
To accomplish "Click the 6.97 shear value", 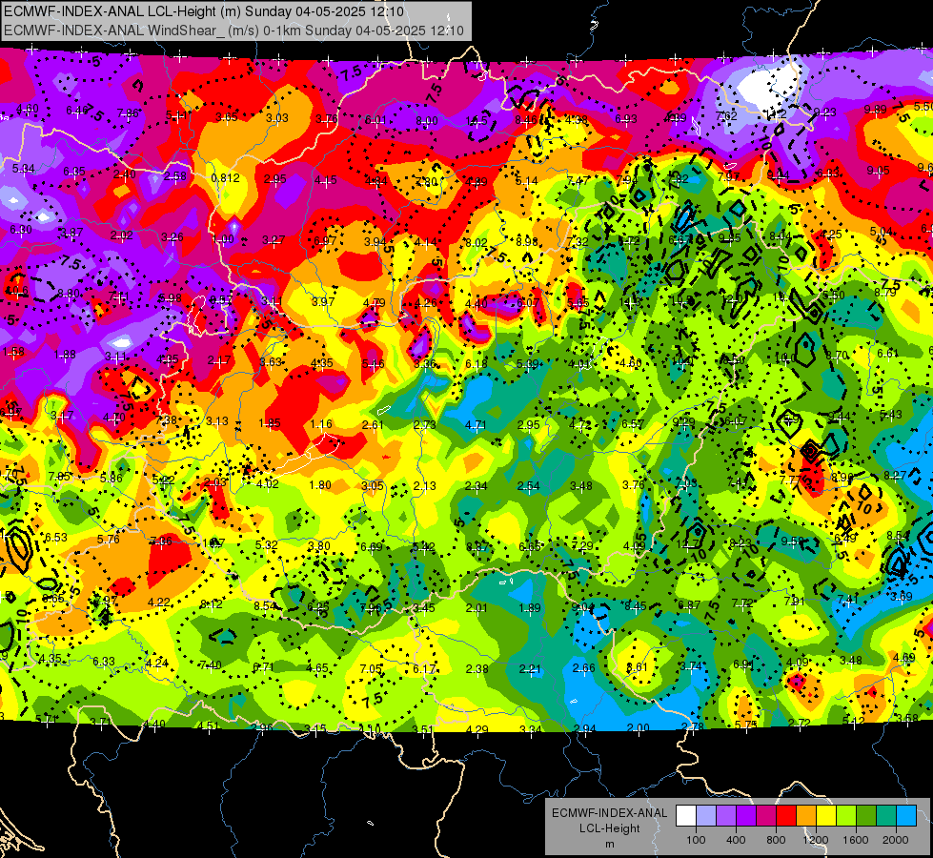I will click(x=325, y=240).
